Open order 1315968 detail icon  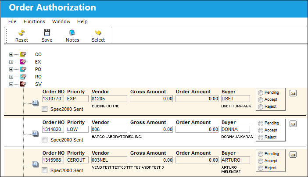click(x=36, y=164)
